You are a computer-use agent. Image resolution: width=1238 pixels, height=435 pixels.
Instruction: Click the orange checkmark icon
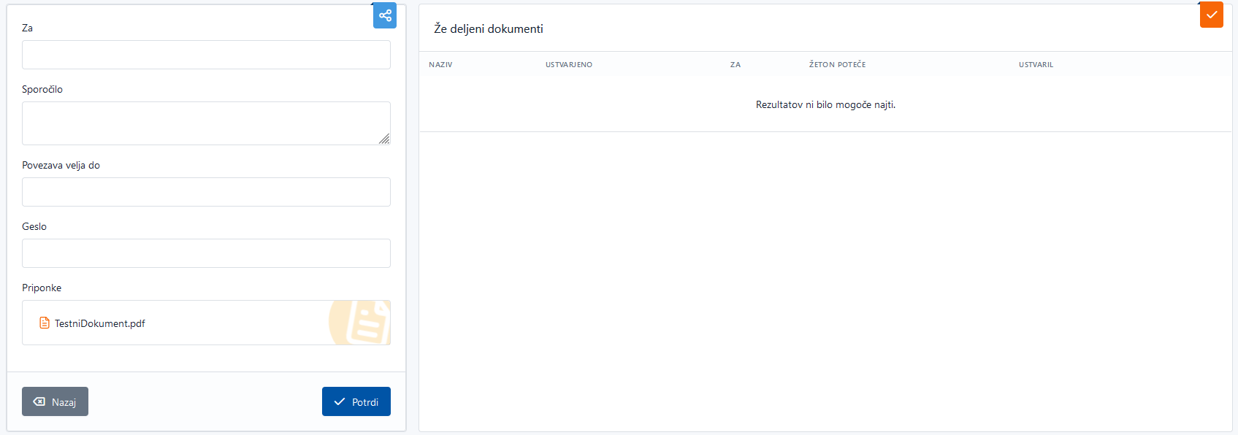[1211, 15]
